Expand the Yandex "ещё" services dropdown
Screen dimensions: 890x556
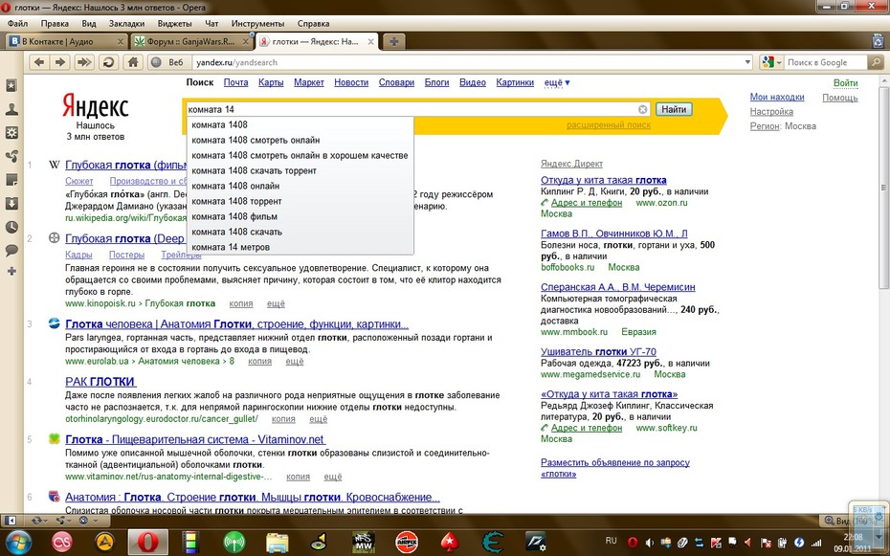click(x=557, y=83)
